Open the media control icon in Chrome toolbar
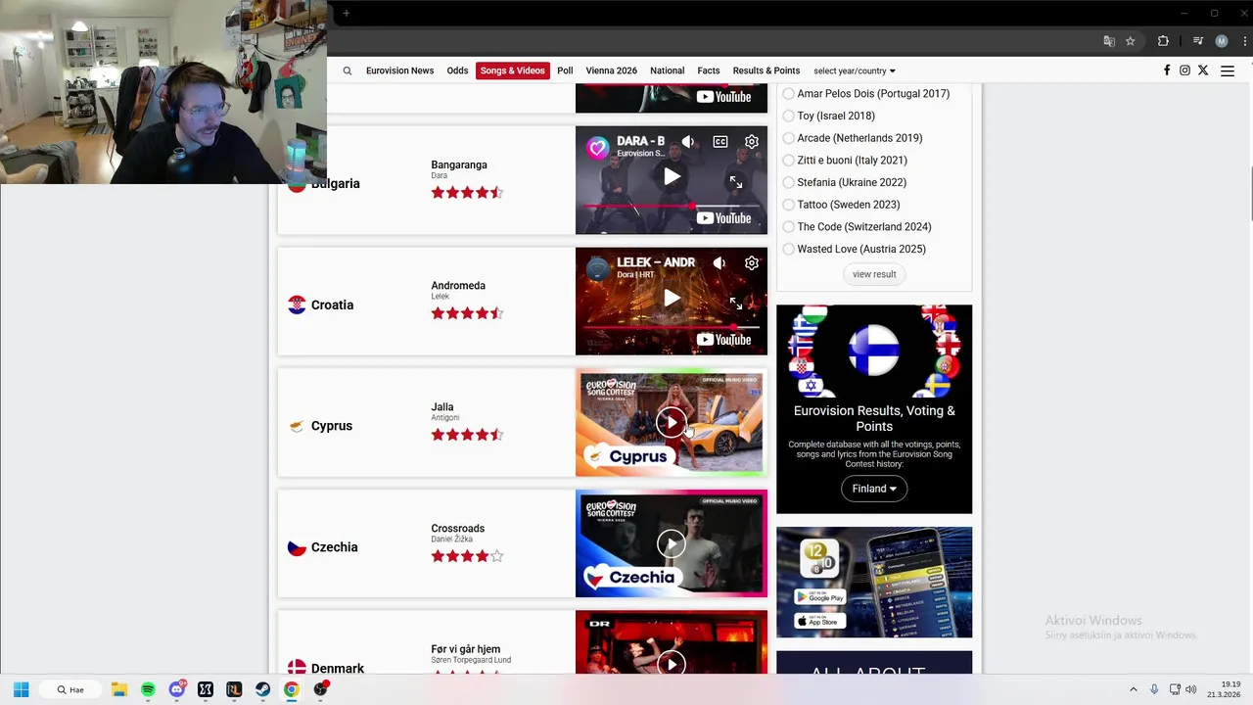Image resolution: width=1253 pixels, height=705 pixels. (1198, 41)
